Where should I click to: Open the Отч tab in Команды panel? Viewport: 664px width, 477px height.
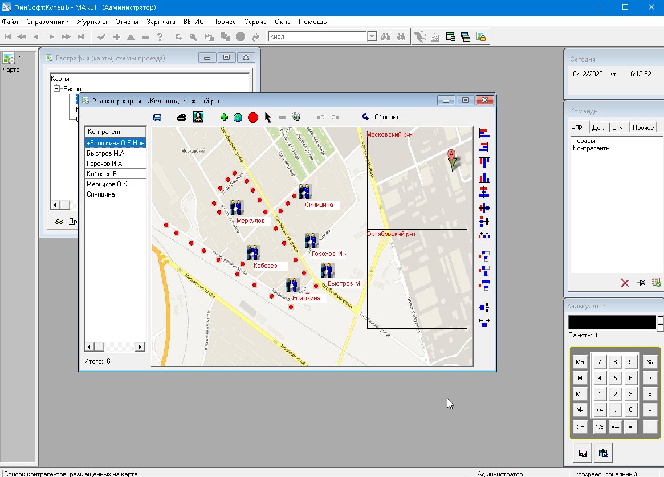tap(617, 128)
